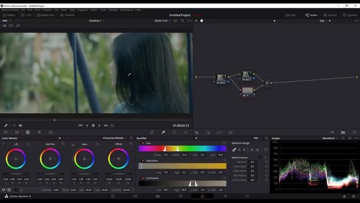Viewport: 360px width, 203px height.
Task: Toggle loop playback
Action: (112, 125)
